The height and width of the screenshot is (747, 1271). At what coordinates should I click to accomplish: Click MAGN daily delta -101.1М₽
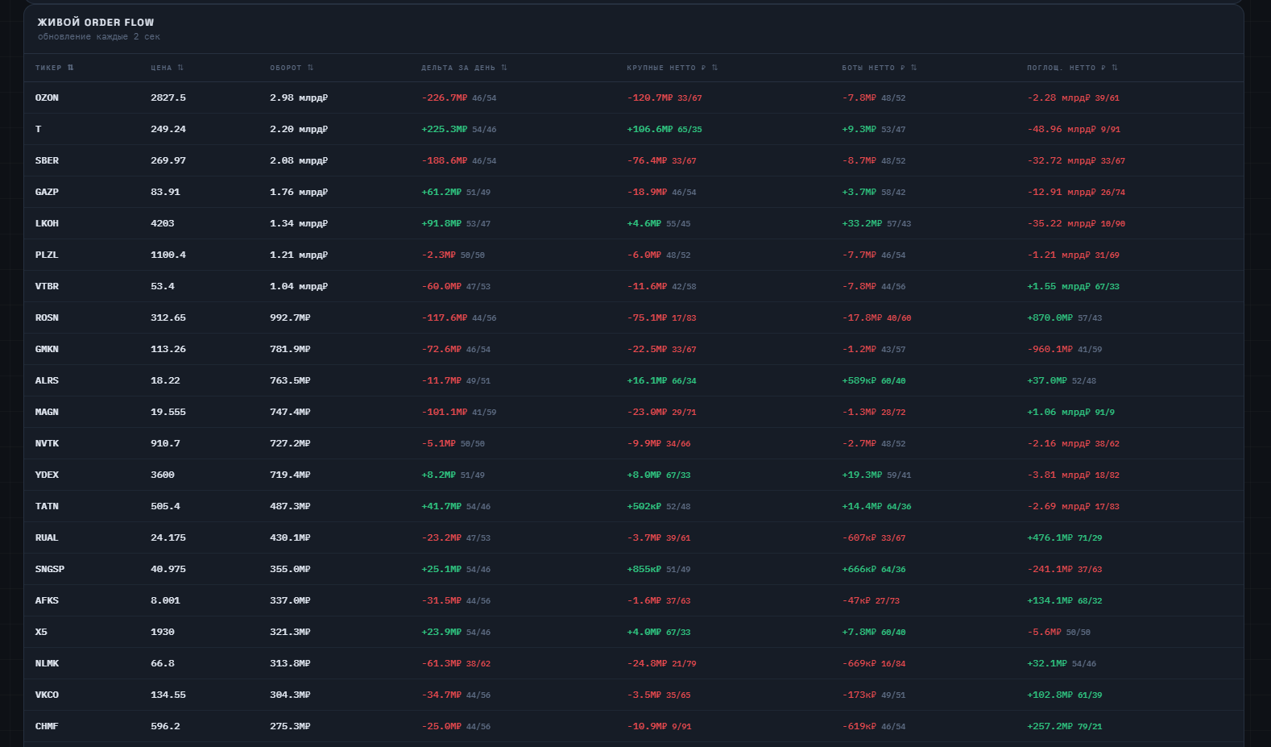pyautogui.click(x=445, y=412)
